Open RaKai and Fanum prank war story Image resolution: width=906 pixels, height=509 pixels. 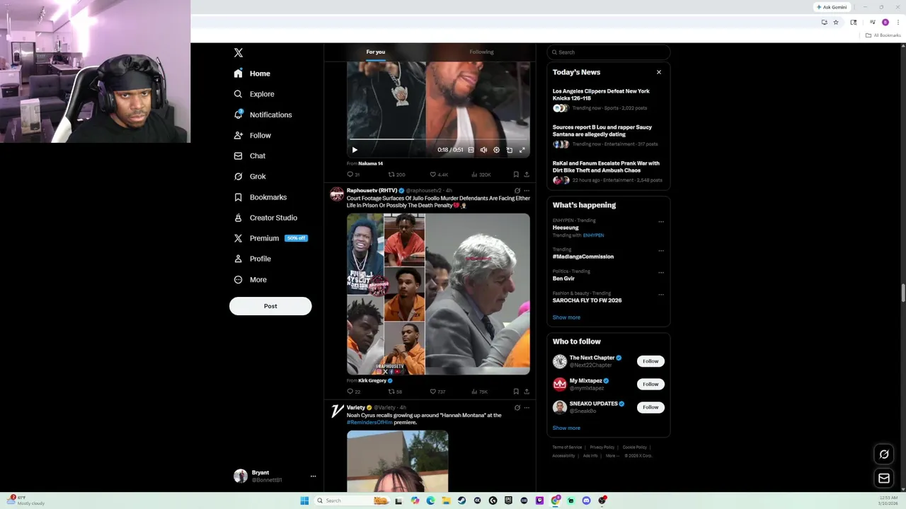[608, 172]
